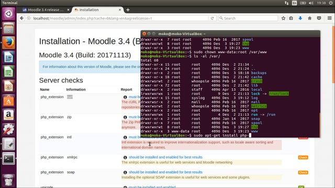Click info icon in zip row
This screenshot has width=335, height=188.
point(125,117)
